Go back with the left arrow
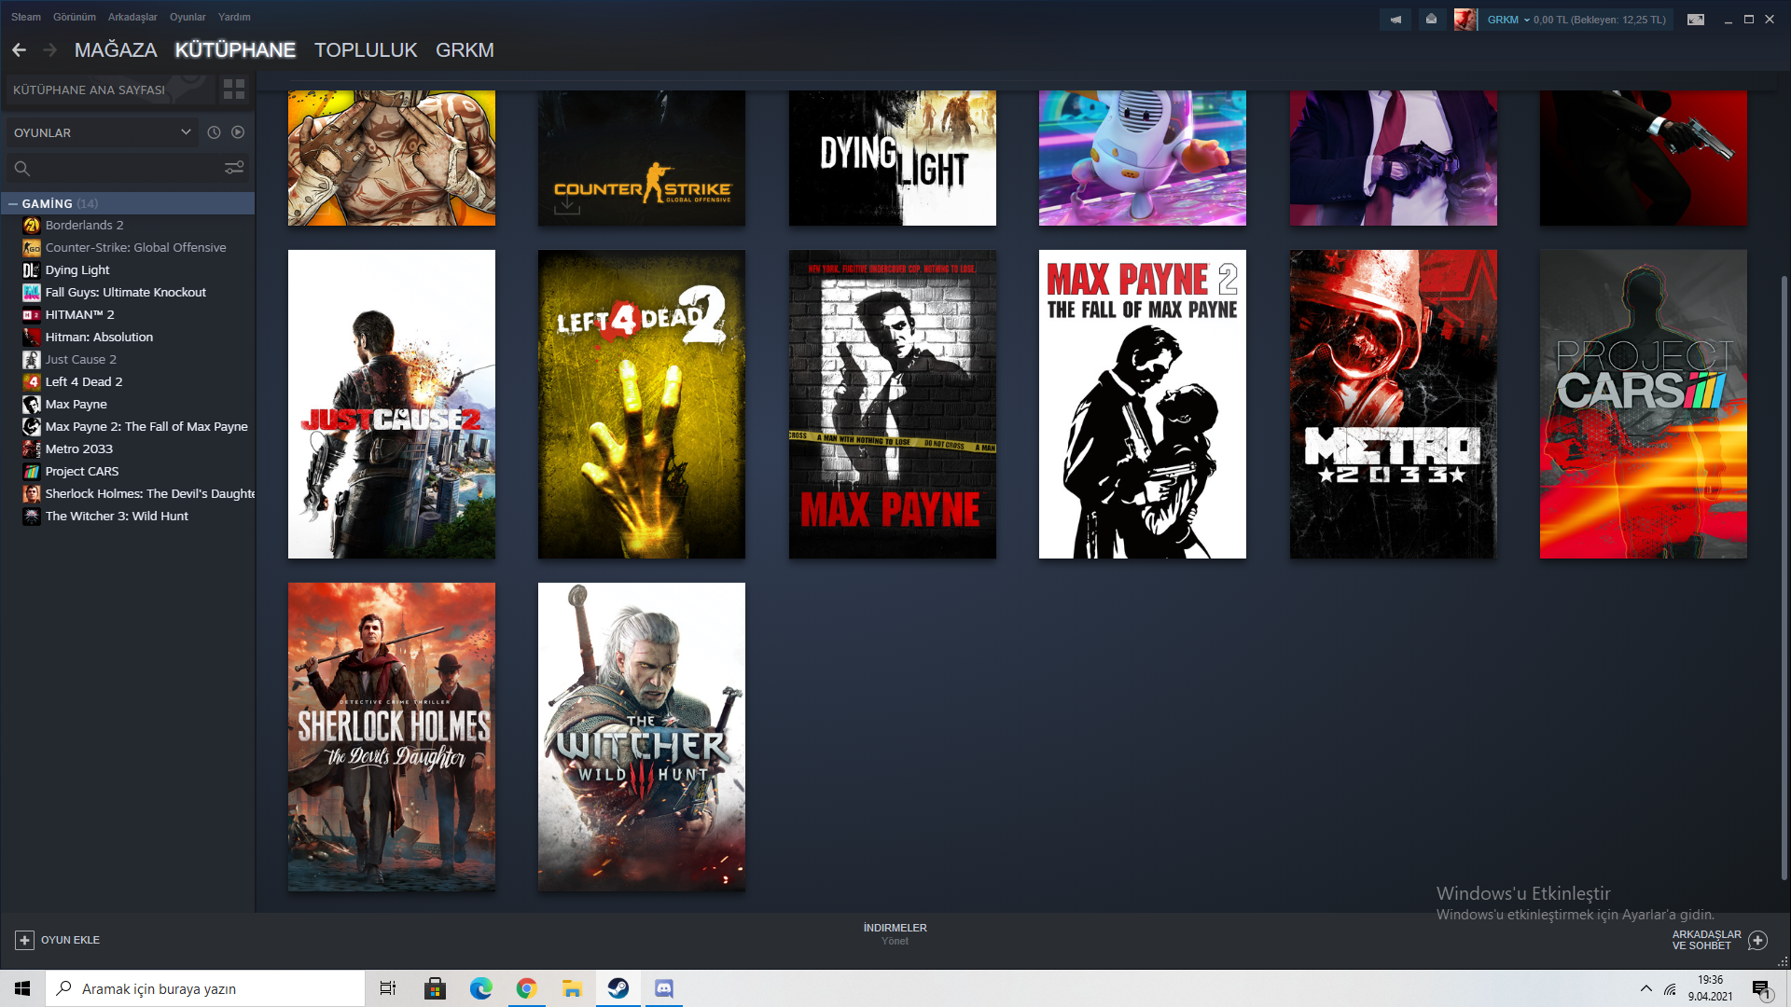1791x1007 pixels. tap(19, 50)
